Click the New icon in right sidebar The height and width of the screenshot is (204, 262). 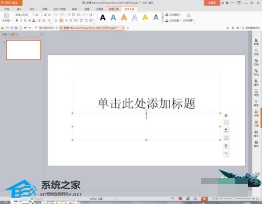256,42
